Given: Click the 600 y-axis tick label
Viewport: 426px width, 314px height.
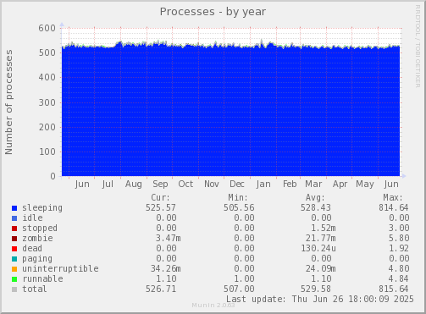Looking at the screenshot, I should (47, 28).
